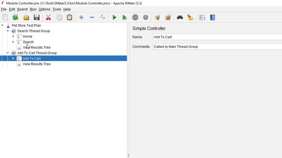Click the Reset Search brush icon
Image resolution: width=282 pixels, height=158 pixels.
pos(190,18)
